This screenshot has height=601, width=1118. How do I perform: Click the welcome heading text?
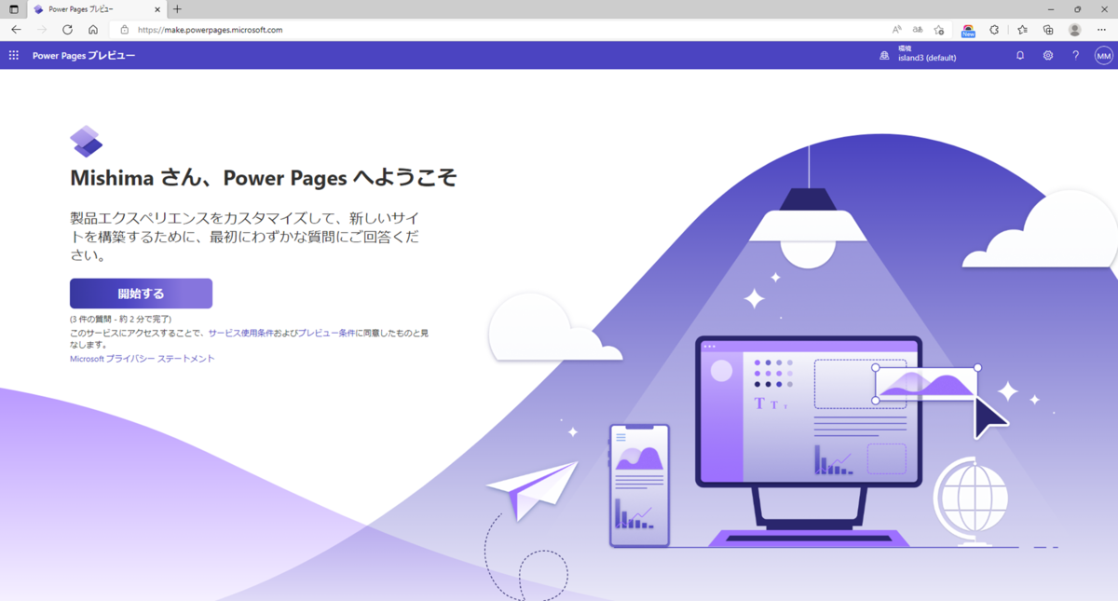264,178
